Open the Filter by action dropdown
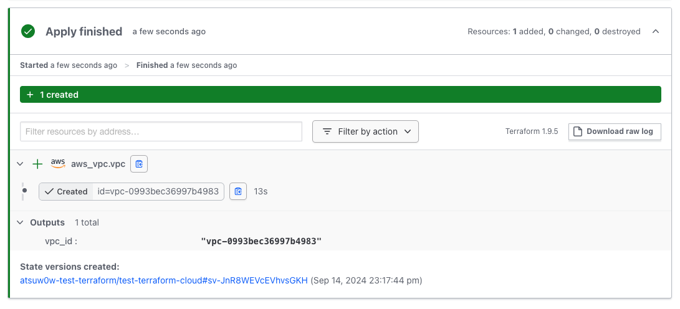 point(365,131)
